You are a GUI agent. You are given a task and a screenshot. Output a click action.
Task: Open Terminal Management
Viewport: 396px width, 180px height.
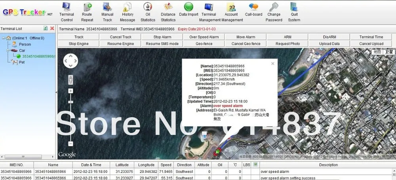coord(209,12)
